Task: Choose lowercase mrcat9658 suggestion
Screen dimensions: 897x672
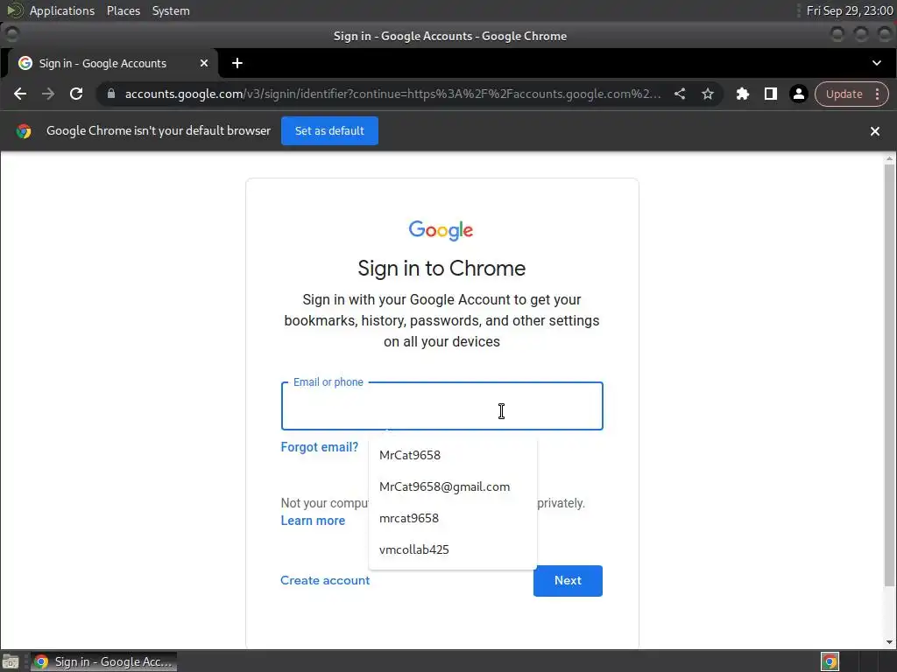Action: [453, 518]
